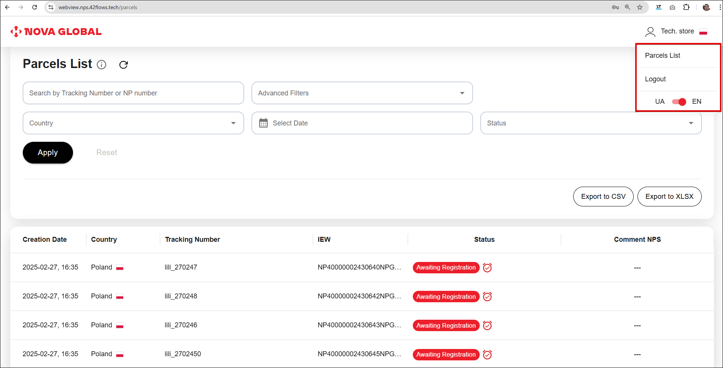The width and height of the screenshot is (723, 368).
Task: Choose Logout in the user menu
Action: (x=655, y=79)
